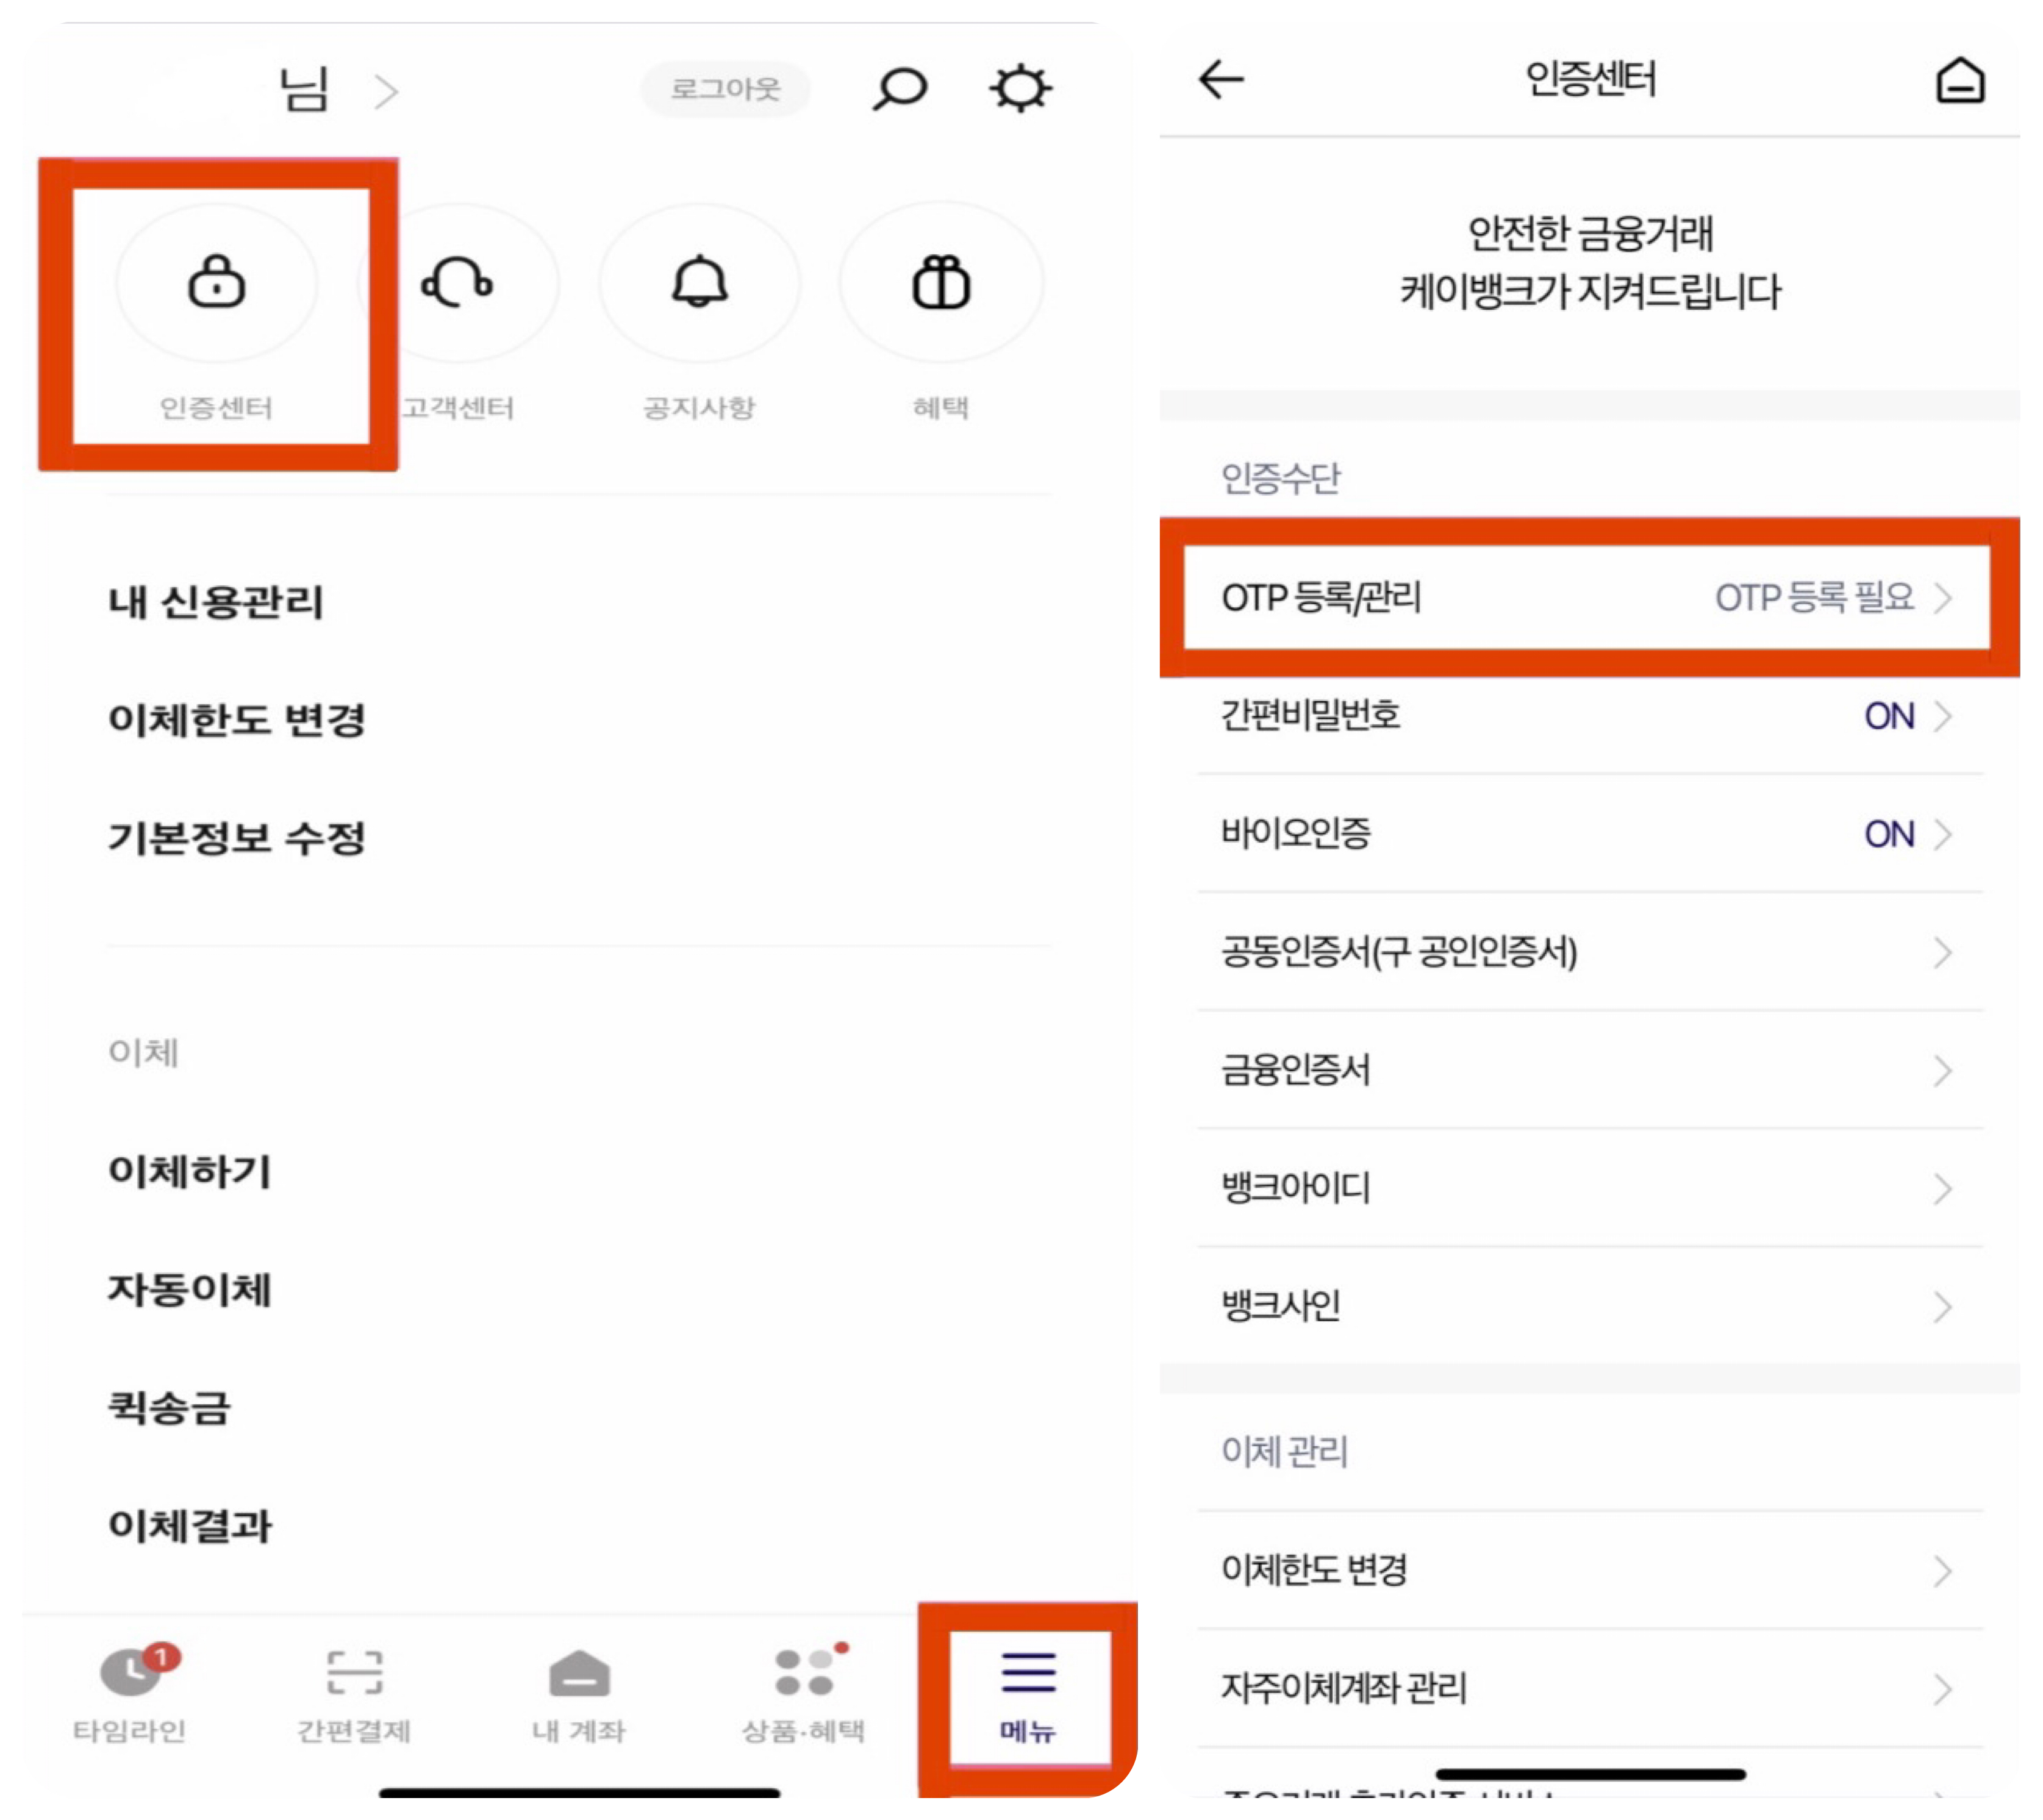This screenshot has width=2043, height=1820.
Task: Switch to the 상품·혜택 tab
Action: [804, 1695]
